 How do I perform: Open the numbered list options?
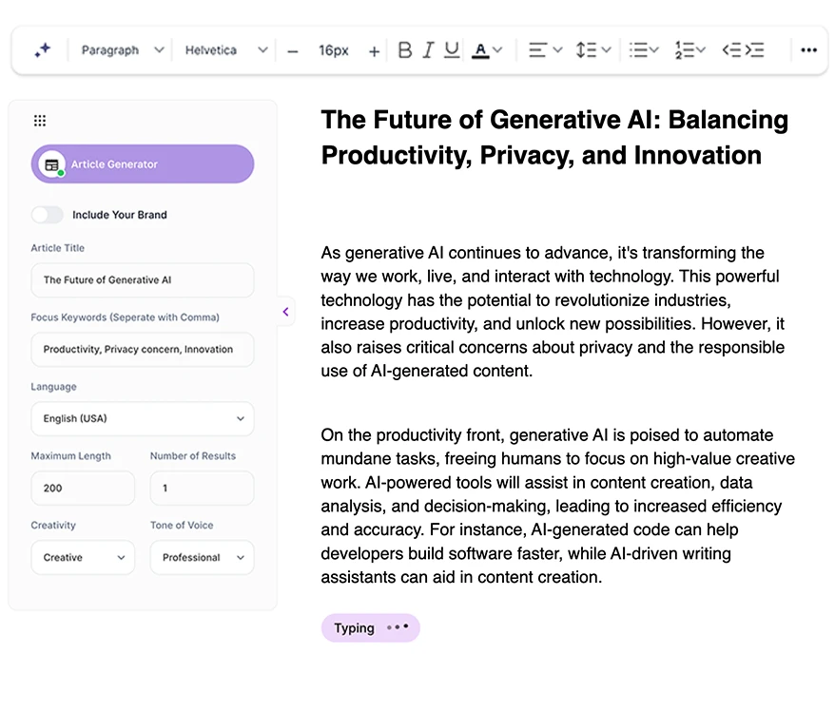[689, 50]
